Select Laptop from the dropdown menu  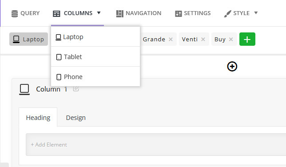coord(95,37)
